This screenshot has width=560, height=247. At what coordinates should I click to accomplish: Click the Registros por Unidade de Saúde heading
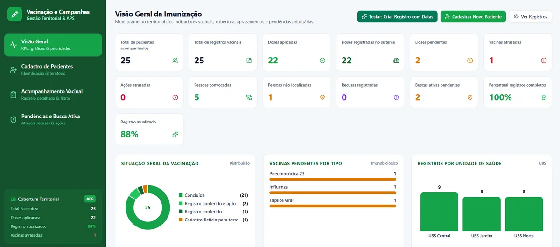coord(460,163)
